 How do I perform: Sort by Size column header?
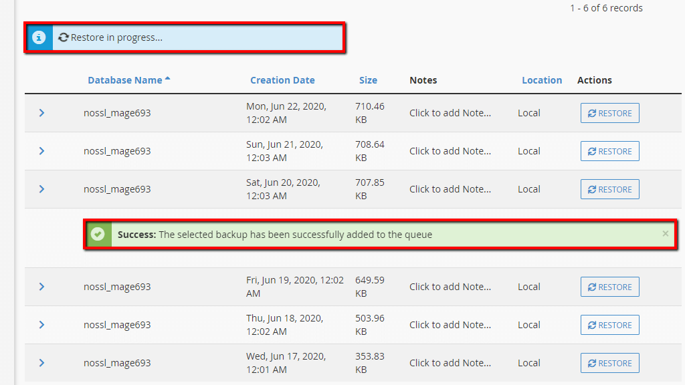point(369,80)
